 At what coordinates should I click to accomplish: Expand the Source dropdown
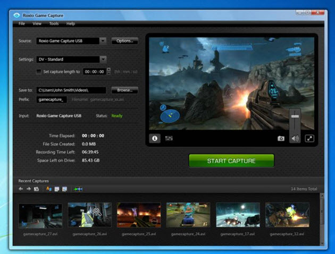103,40
